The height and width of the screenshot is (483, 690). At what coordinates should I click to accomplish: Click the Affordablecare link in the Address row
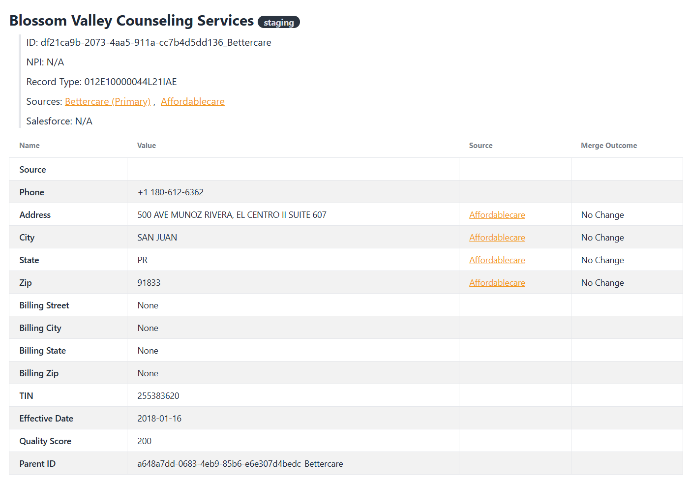pyautogui.click(x=497, y=215)
